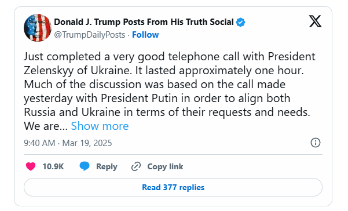The image size is (348, 211).
Task: Click the blue reply bubble icon
Action: [85, 166]
